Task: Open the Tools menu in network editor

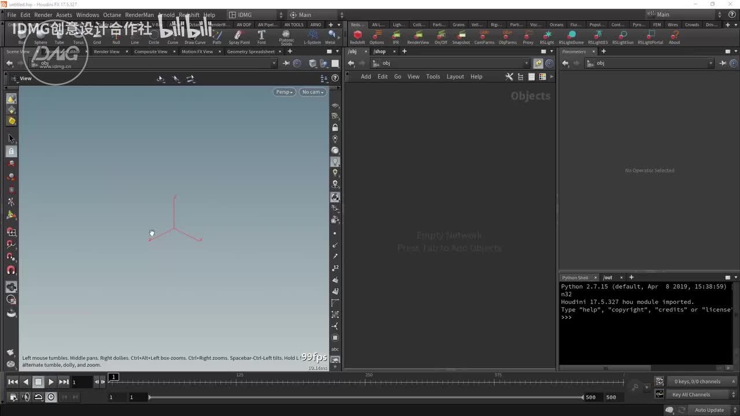Action: coord(433,76)
